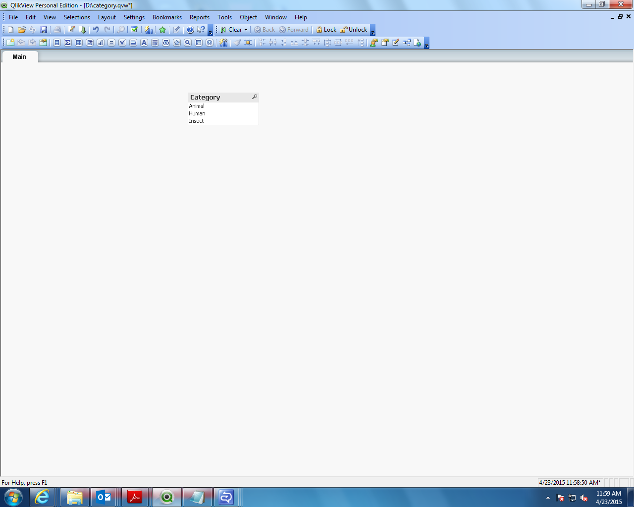Unlock the locked selections
The width and height of the screenshot is (634, 507).
(x=354, y=30)
